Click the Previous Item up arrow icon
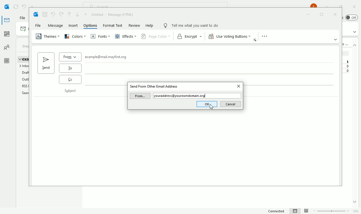The width and height of the screenshot is (361, 214). [x=69, y=14]
